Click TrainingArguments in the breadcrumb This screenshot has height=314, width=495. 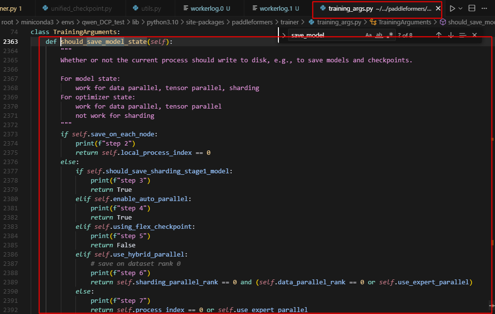coord(404,22)
